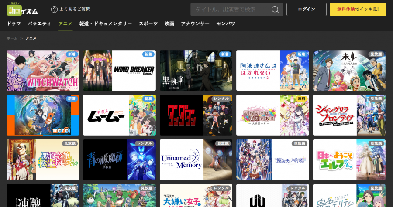Open the センバツ category tab
The height and width of the screenshot is (207, 393).
[226, 24]
